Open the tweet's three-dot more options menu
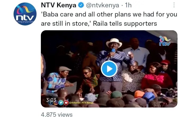The image size is (191, 126). tap(174, 5)
